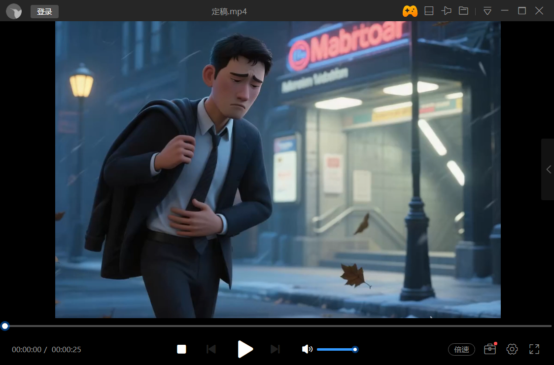The width and height of the screenshot is (554, 365).
Task: Click the bird logo avatar icon
Action: 14,11
